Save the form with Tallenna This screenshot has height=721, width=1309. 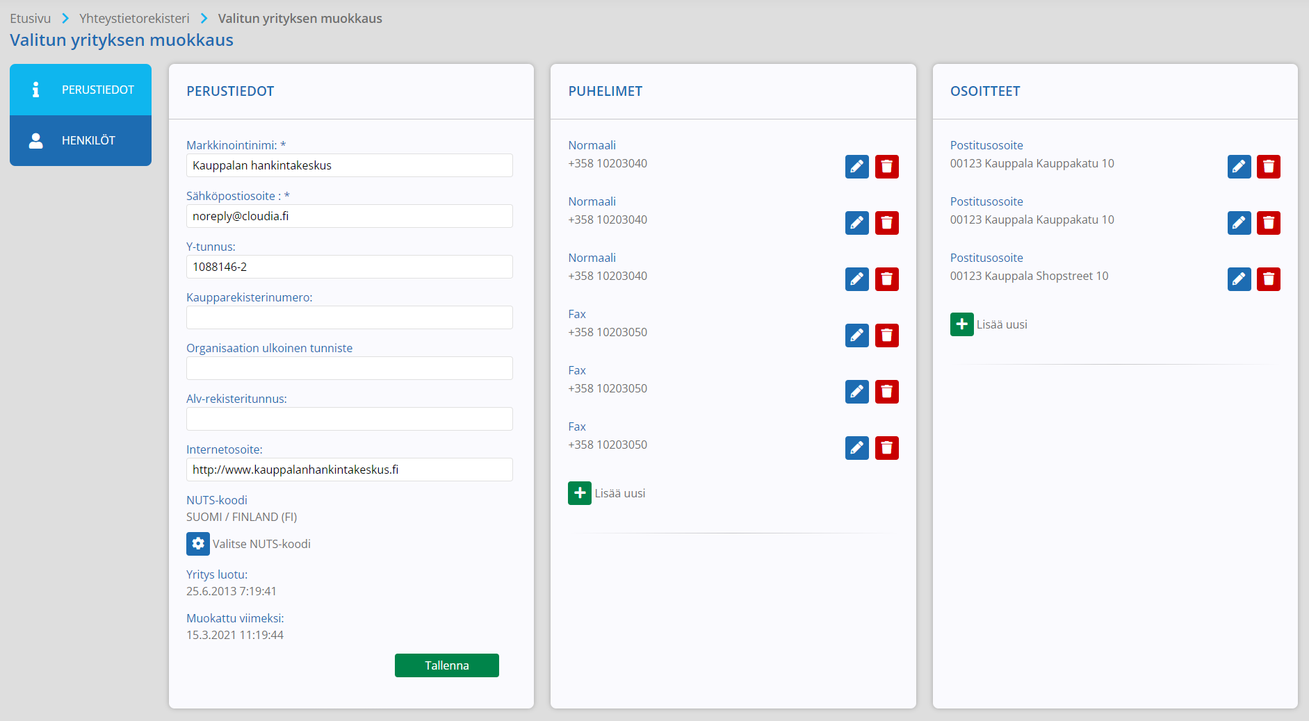point(447,665)
